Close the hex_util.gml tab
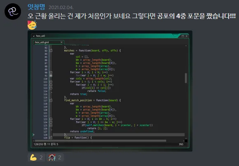239x166 pixels. point(61,42)
